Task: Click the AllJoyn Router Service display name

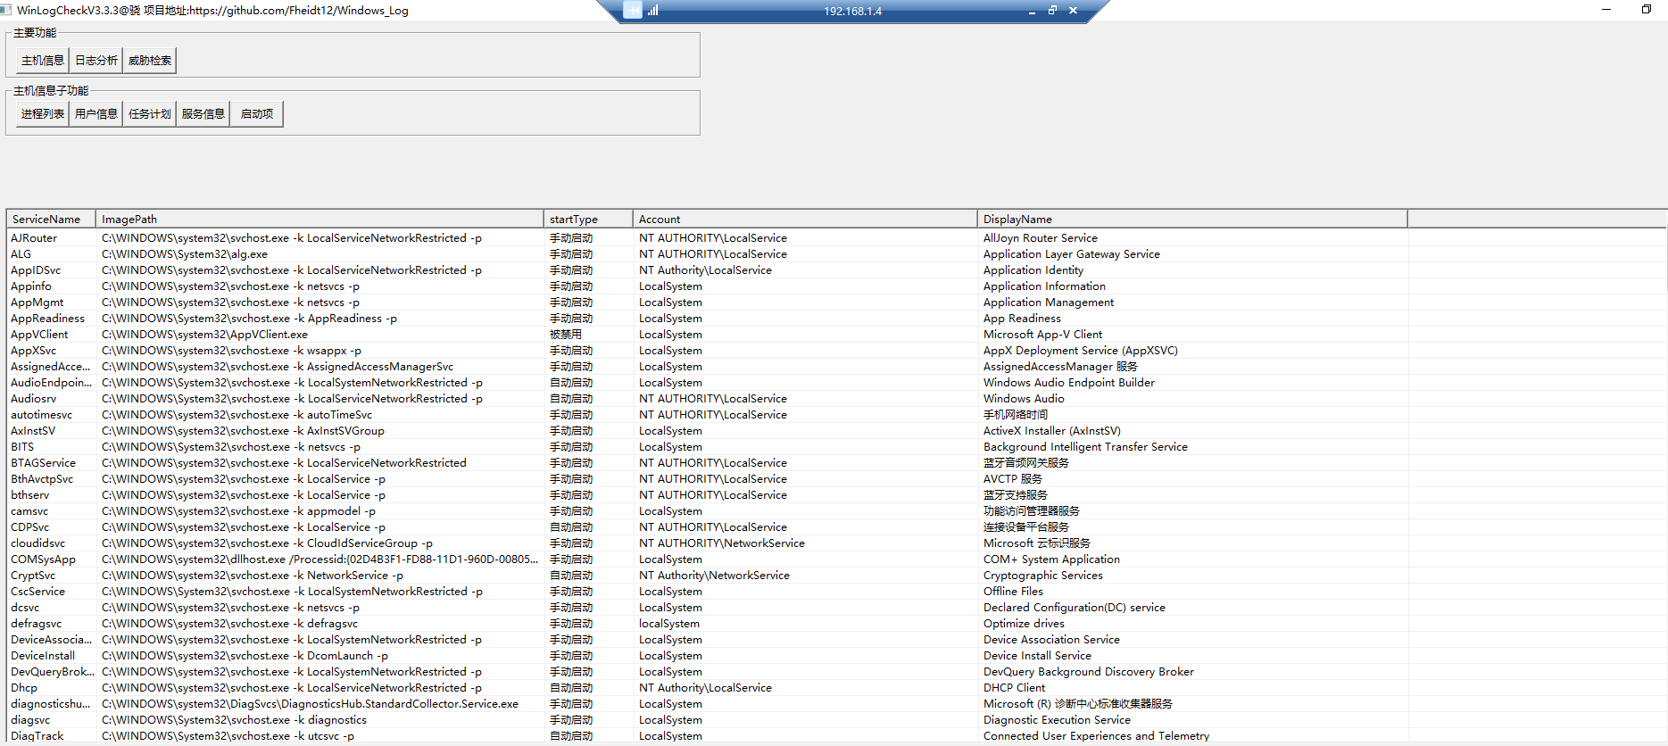Action: tap(1041, 238)
